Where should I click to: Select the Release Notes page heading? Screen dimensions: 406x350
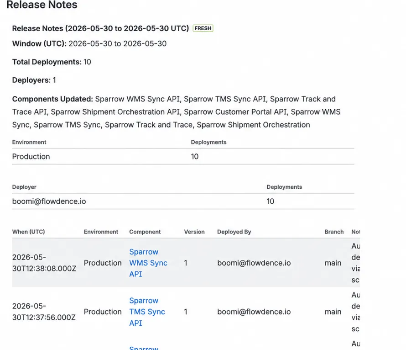(x=42, y=5)
